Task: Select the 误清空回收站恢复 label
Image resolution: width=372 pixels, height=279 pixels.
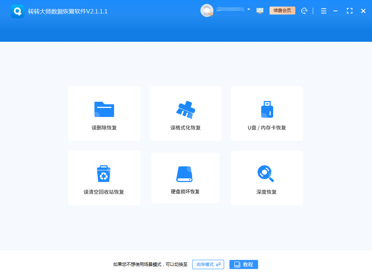Action: click(x=104, y=192)
